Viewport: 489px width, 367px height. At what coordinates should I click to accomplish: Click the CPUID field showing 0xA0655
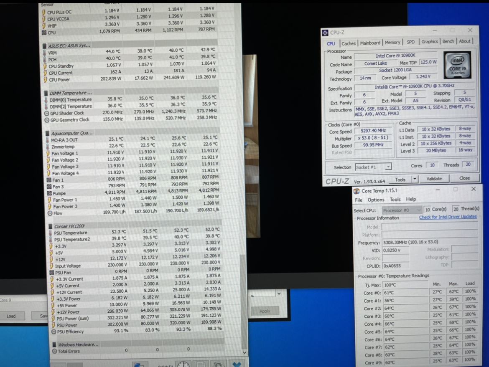click(395, 266)
